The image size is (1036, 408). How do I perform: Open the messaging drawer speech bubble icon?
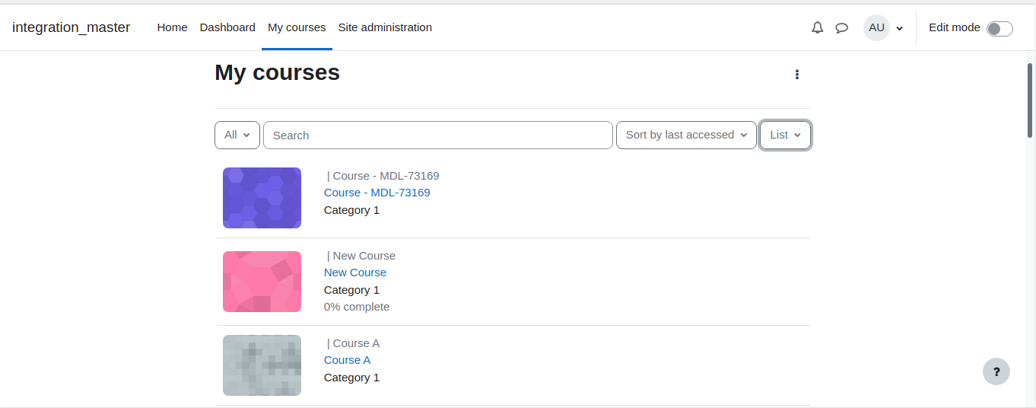tap(842, 27)
